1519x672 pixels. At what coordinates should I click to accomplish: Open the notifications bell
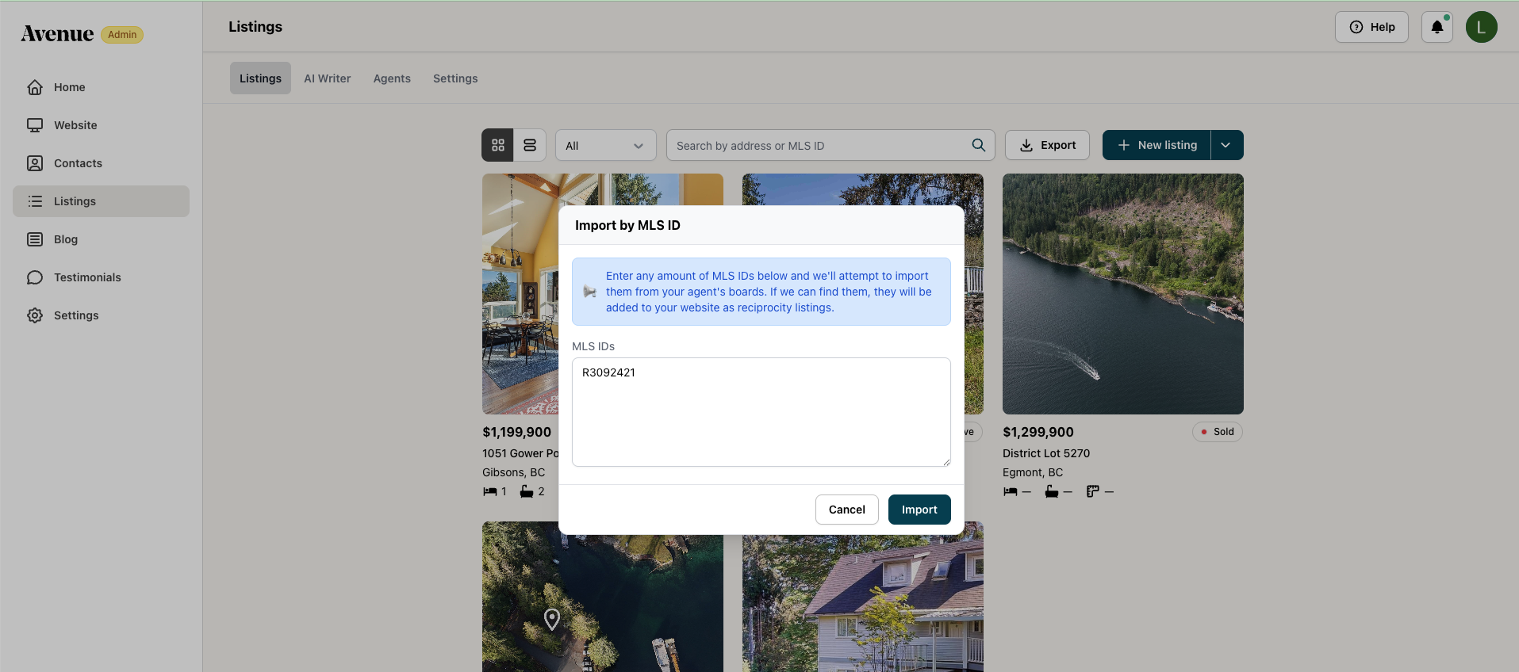[x=1437, y=27]
